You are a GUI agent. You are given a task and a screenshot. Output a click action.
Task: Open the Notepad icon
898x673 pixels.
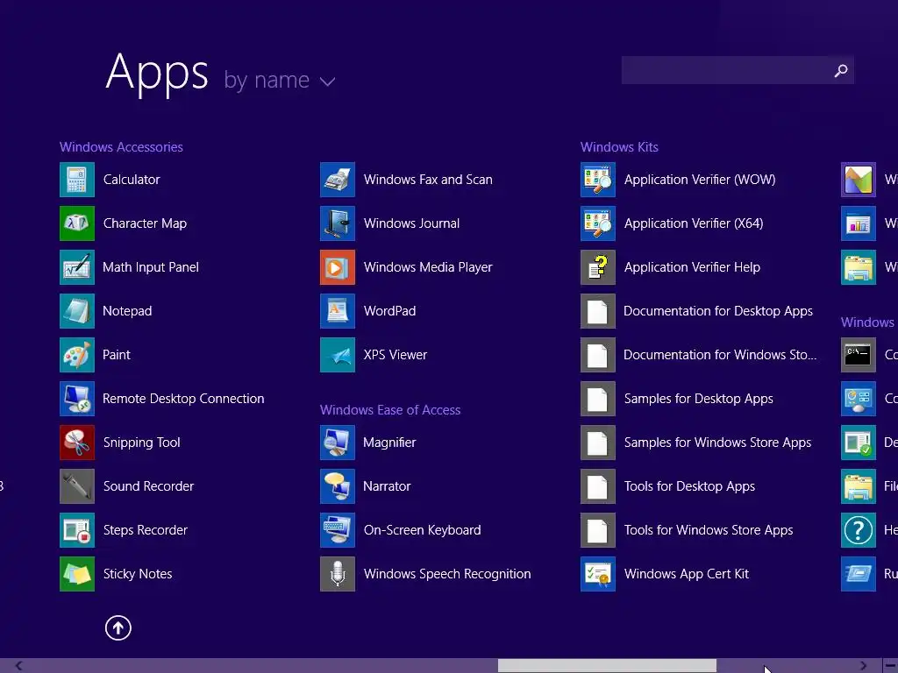[x=77, y=311]
